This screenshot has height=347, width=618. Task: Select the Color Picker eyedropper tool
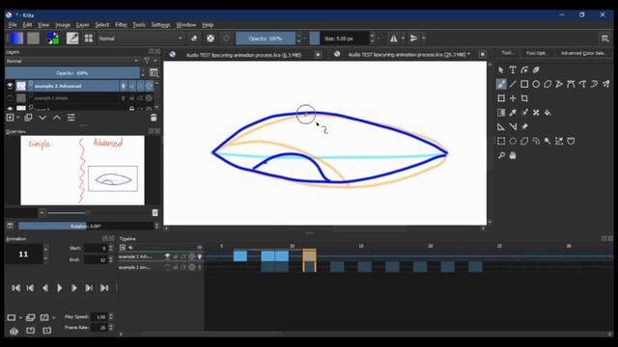[x=513, y=113]
